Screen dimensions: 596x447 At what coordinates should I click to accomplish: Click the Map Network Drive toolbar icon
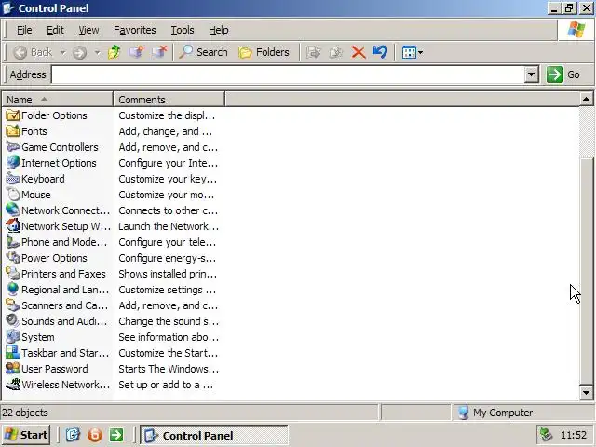(137, 52)
